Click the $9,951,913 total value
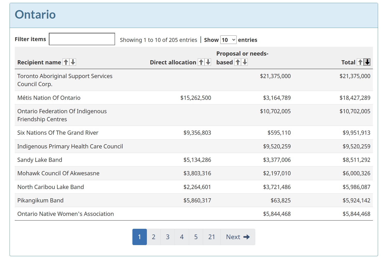The image size is (384, 258). point(357,133)
